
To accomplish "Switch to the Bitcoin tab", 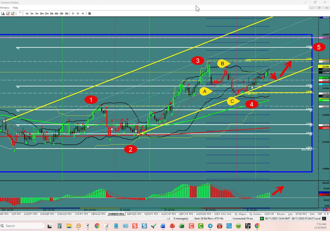I will pyautogui.click(x=281, y=214).
